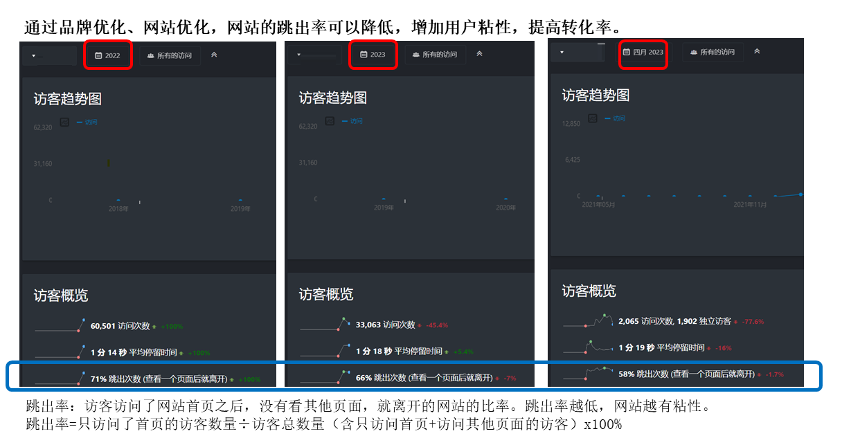Open the 四月 2023 date picker
Viewport: 842px width, 438px height.
pos(643,52)
